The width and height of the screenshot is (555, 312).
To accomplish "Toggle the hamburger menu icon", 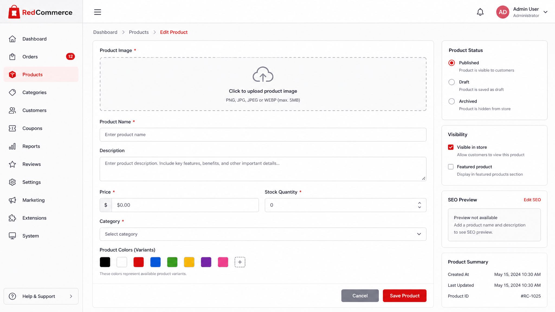I will (x=98, y=12).
